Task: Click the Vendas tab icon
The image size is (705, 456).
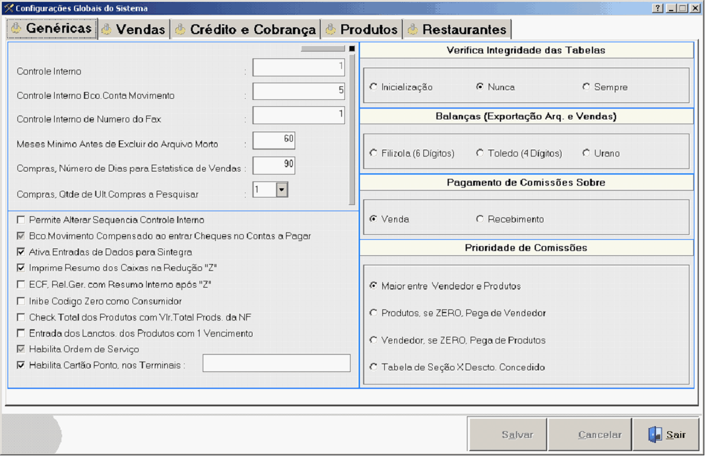Action: (x=107, y=30)
